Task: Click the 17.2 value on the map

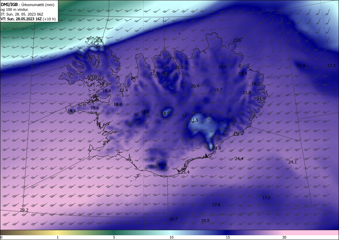Action: click(266, 197)
